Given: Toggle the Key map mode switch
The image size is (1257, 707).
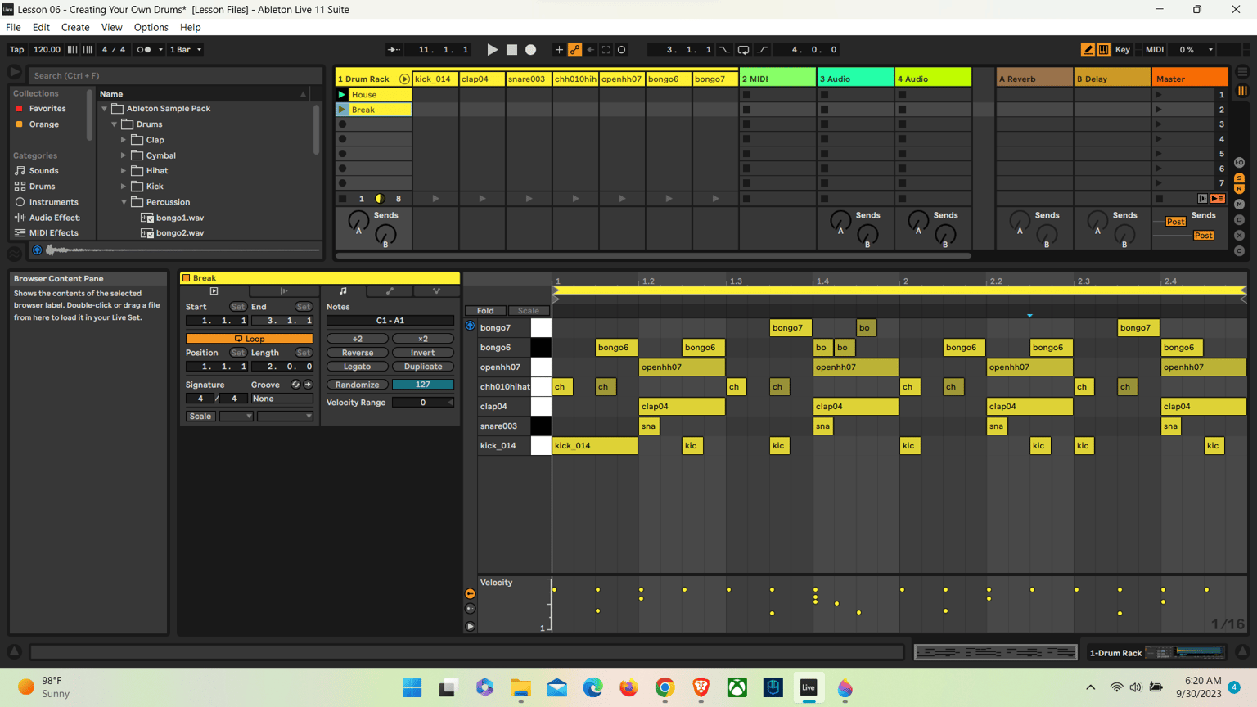Looking at the screenshot, I should coord(1123,50).
